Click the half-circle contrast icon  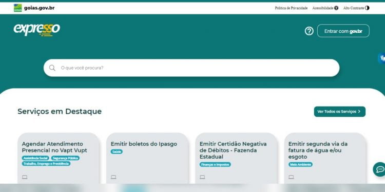click(367, 8)
